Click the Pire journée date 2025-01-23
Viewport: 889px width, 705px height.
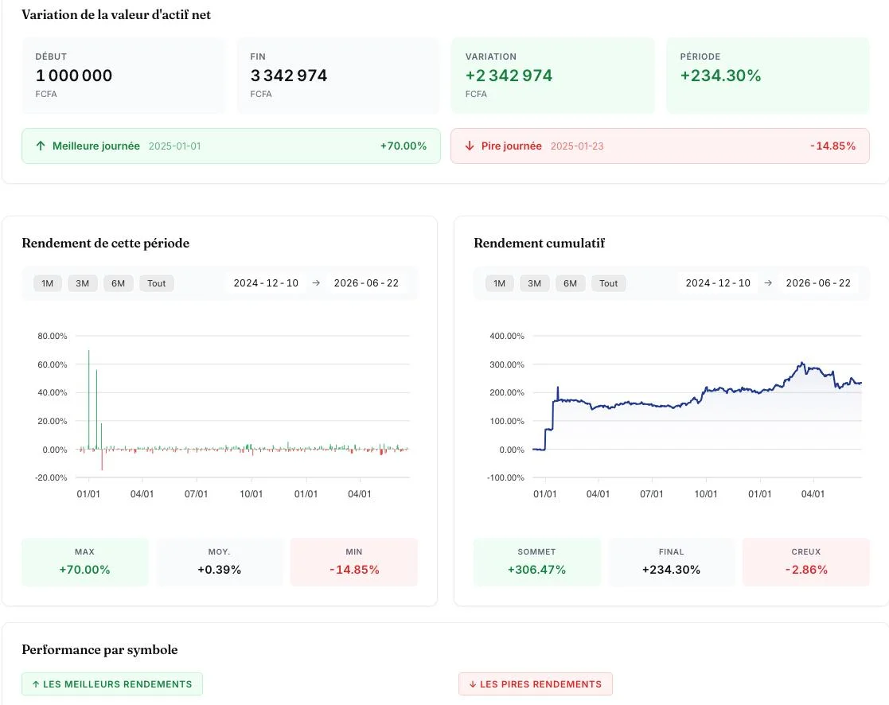tap(577, 146)
